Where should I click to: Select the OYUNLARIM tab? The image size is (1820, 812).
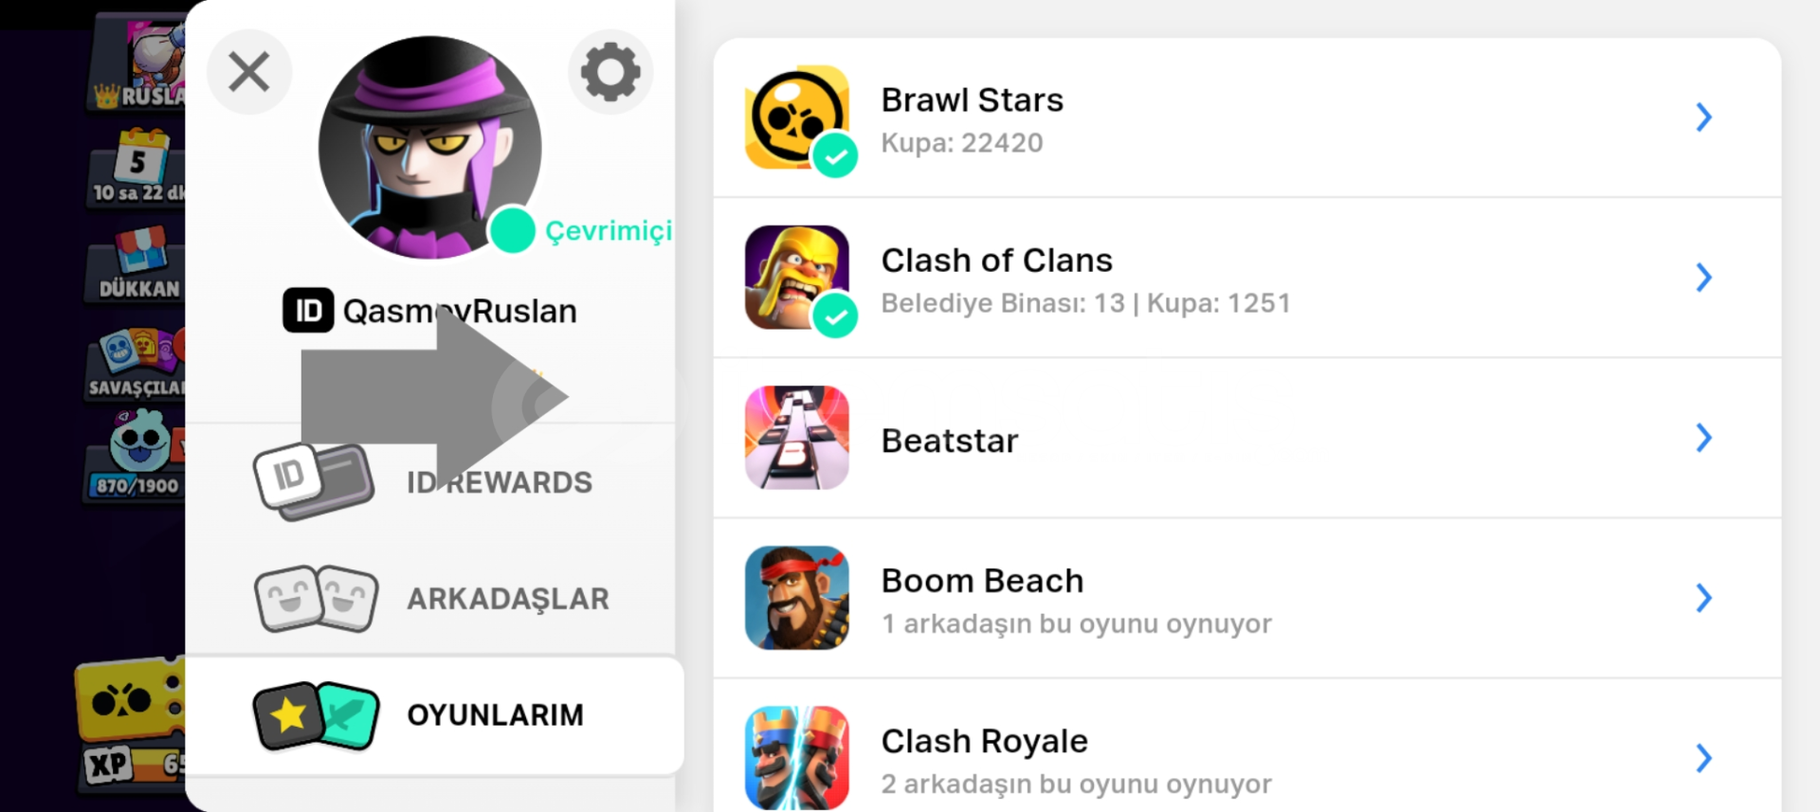(434, 715)
